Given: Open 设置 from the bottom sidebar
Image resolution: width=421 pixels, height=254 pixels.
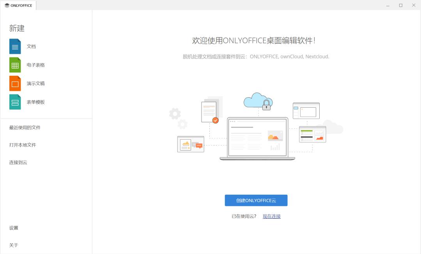Looking at the screenshot, I should point(14,227).
